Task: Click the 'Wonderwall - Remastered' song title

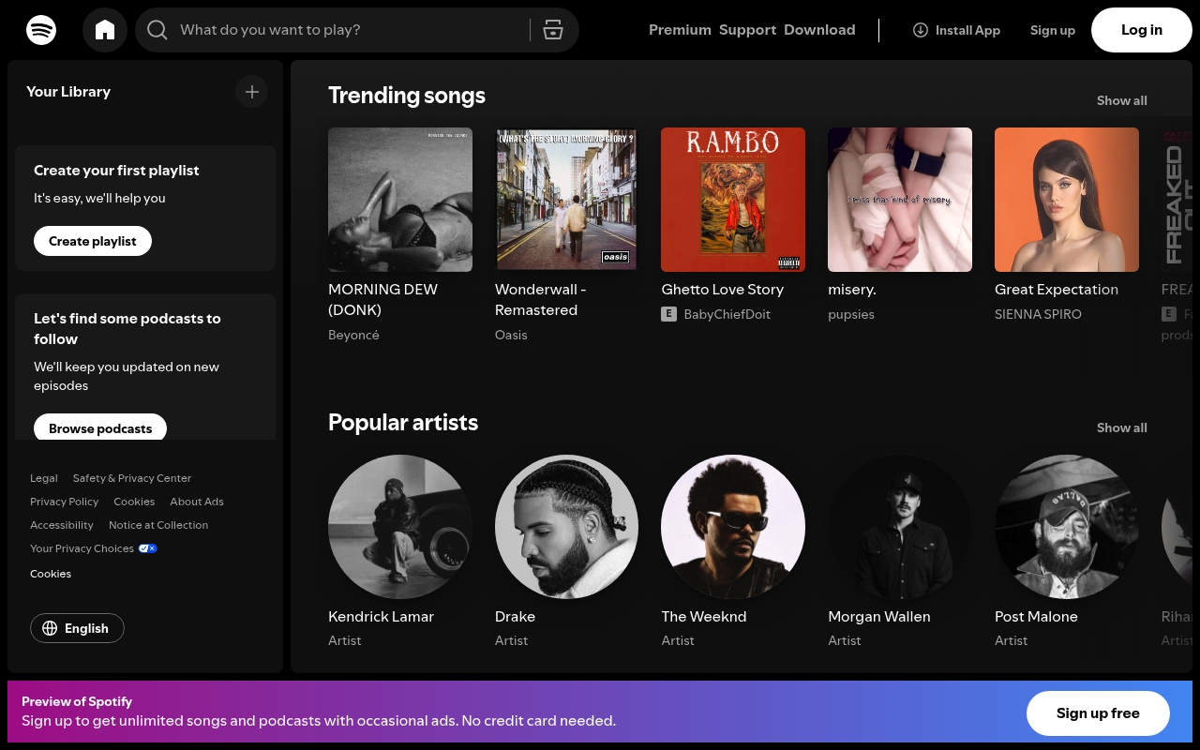Action: (540, 300)
